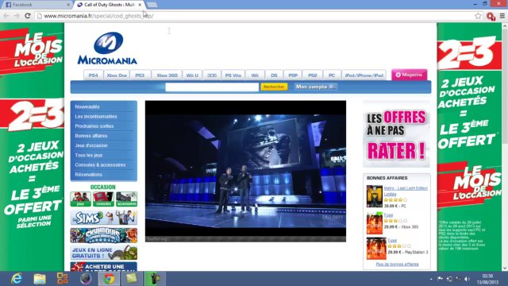Click the browser forward arrow
Viewport: 508px width, 286px height.
point(17,16)
